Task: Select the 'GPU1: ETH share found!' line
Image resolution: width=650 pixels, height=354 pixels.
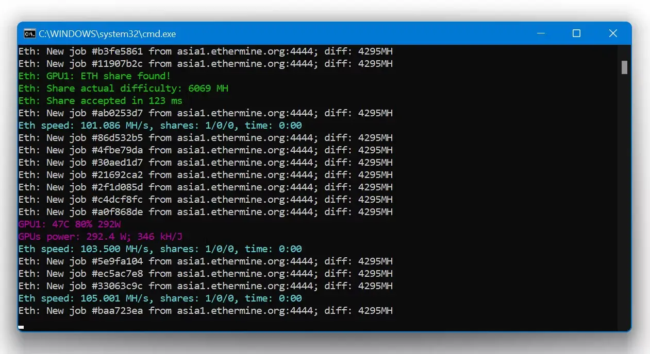Action: pos(94,76)
